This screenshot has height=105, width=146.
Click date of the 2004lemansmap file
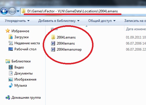[x=136, y=49]
